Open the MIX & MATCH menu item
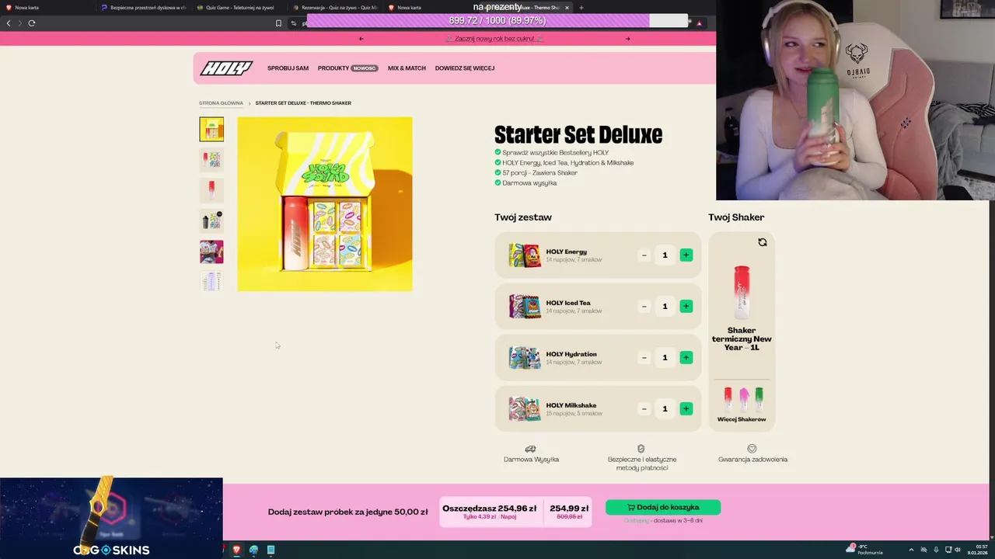This screenshot has height=559, width=995. click(x=407, y=68)
